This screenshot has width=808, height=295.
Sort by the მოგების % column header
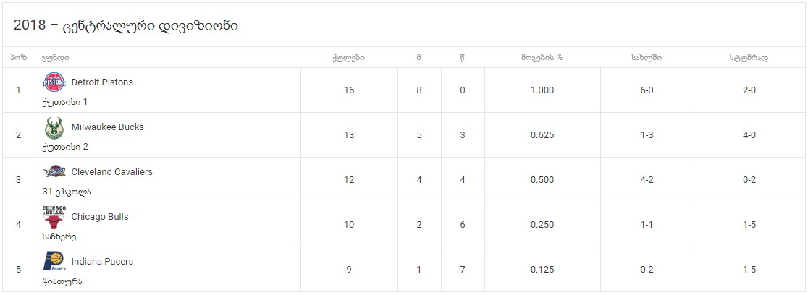point(542,58)
